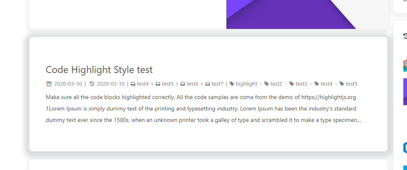Open the "Code Highlight Style test" post title
Image resolution: width=407 pixels, height=170 pixels.
coord(99,69)
